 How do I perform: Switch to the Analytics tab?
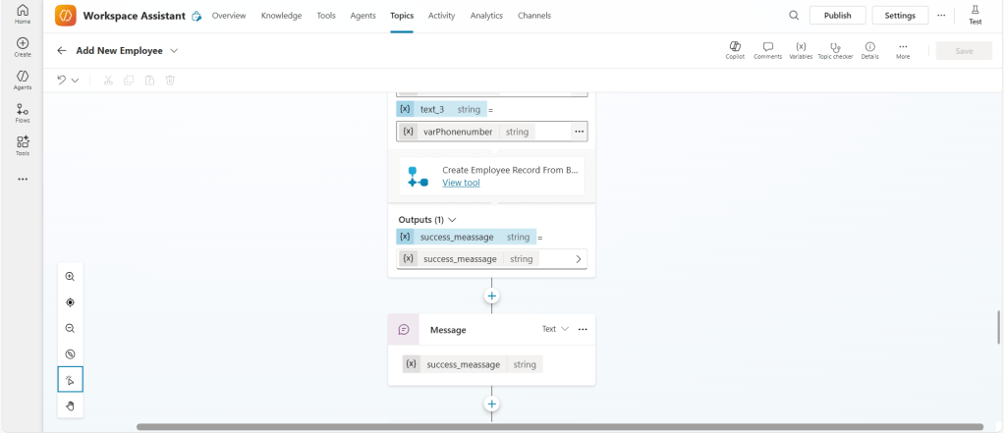pos(486,16)
